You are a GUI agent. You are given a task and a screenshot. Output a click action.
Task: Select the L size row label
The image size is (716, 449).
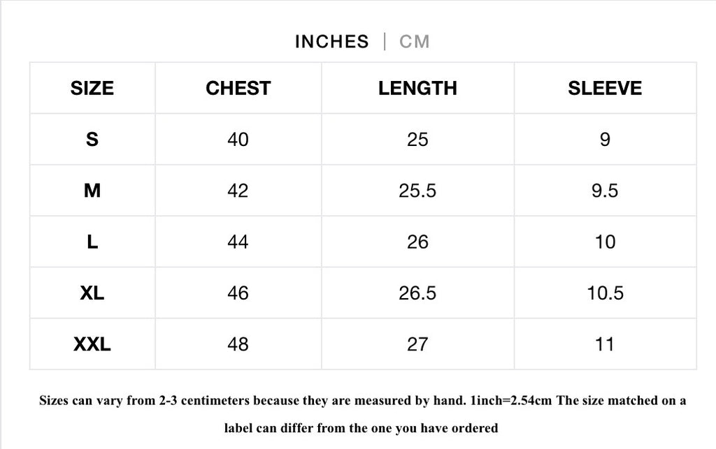coord(92,242)
